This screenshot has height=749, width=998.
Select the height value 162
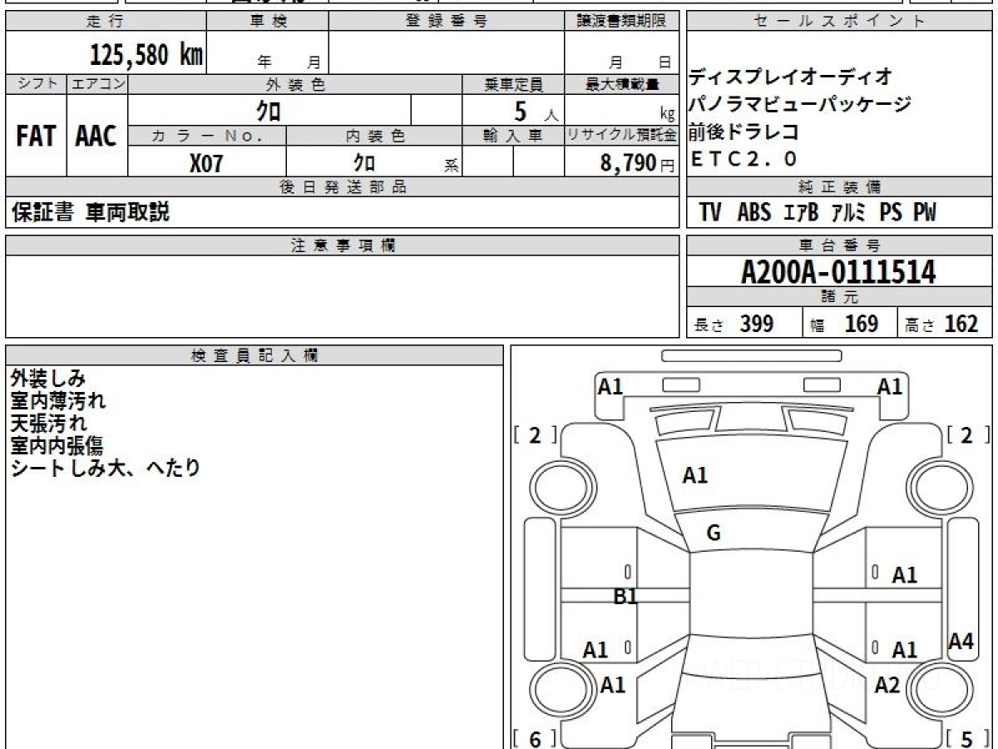[x=961, y=324]
